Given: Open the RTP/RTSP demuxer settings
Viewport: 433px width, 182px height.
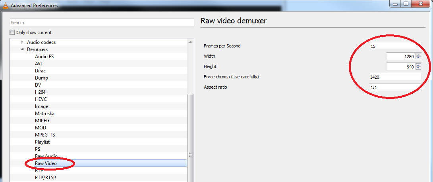Looking at the screenshot, I should pos(46,178).
